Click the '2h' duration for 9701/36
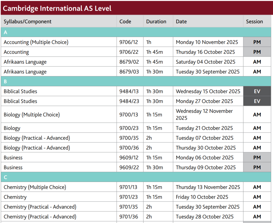This screenshot has height=223, width=273. [x=149, y=217]
